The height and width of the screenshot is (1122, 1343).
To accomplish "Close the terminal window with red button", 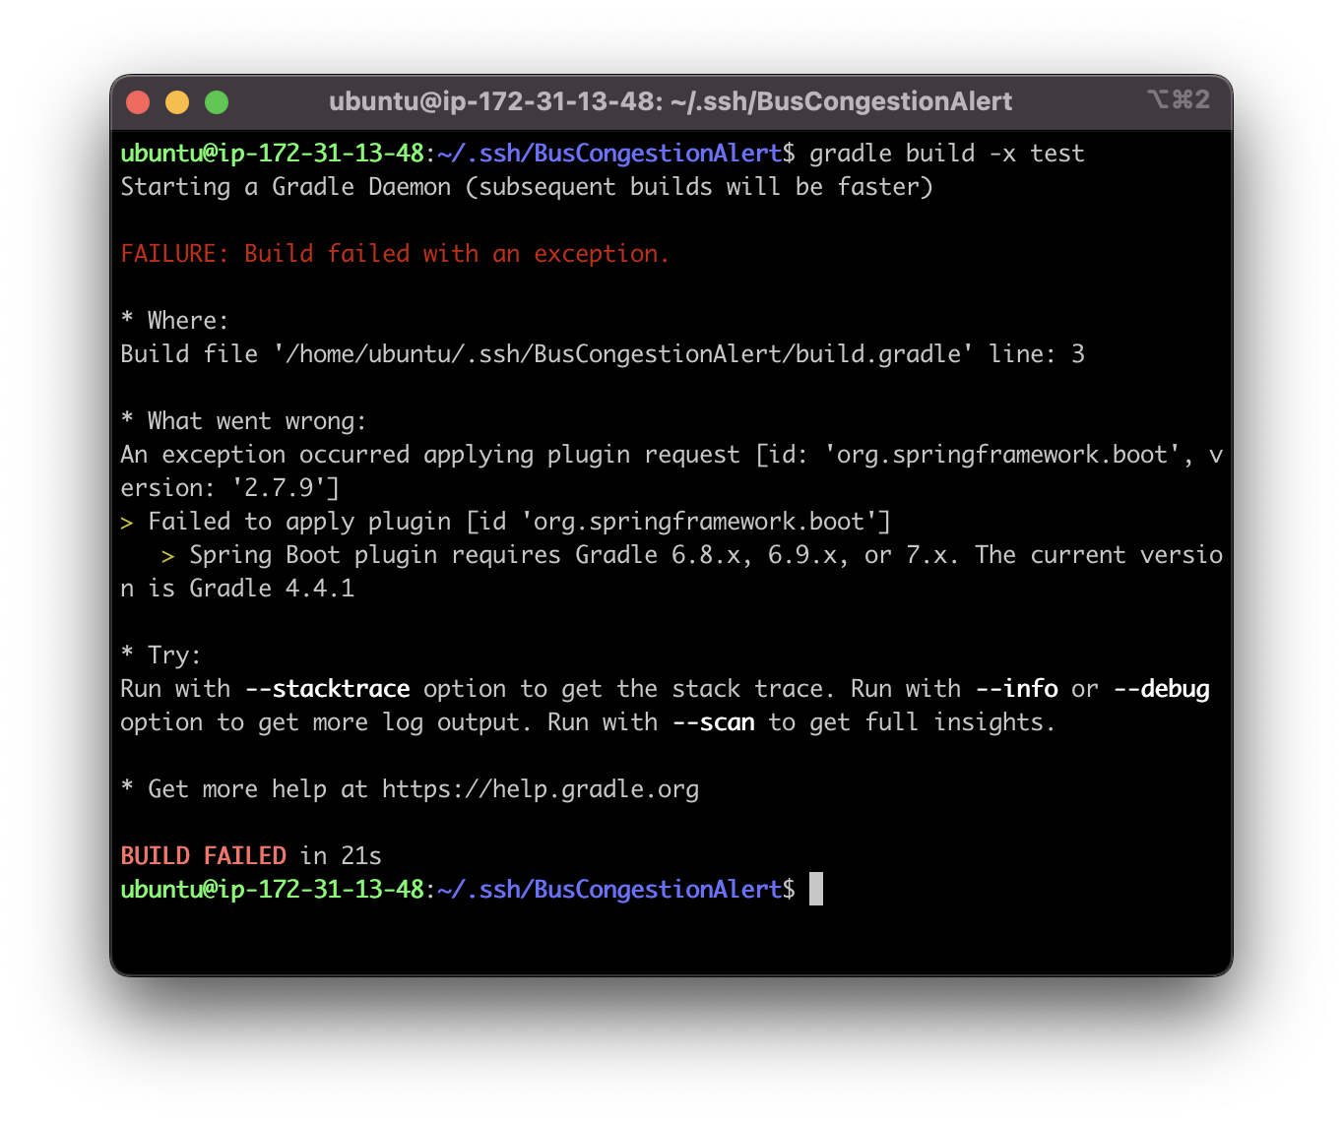I will (x=138, y=102).
